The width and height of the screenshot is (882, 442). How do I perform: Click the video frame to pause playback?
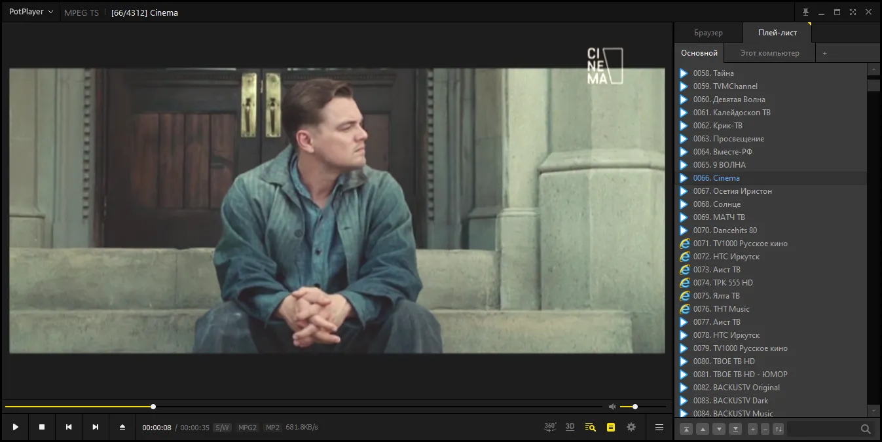pos(337,211)
